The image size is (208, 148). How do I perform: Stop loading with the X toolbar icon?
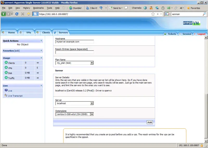pyautogui.click(x=23, y=14)
